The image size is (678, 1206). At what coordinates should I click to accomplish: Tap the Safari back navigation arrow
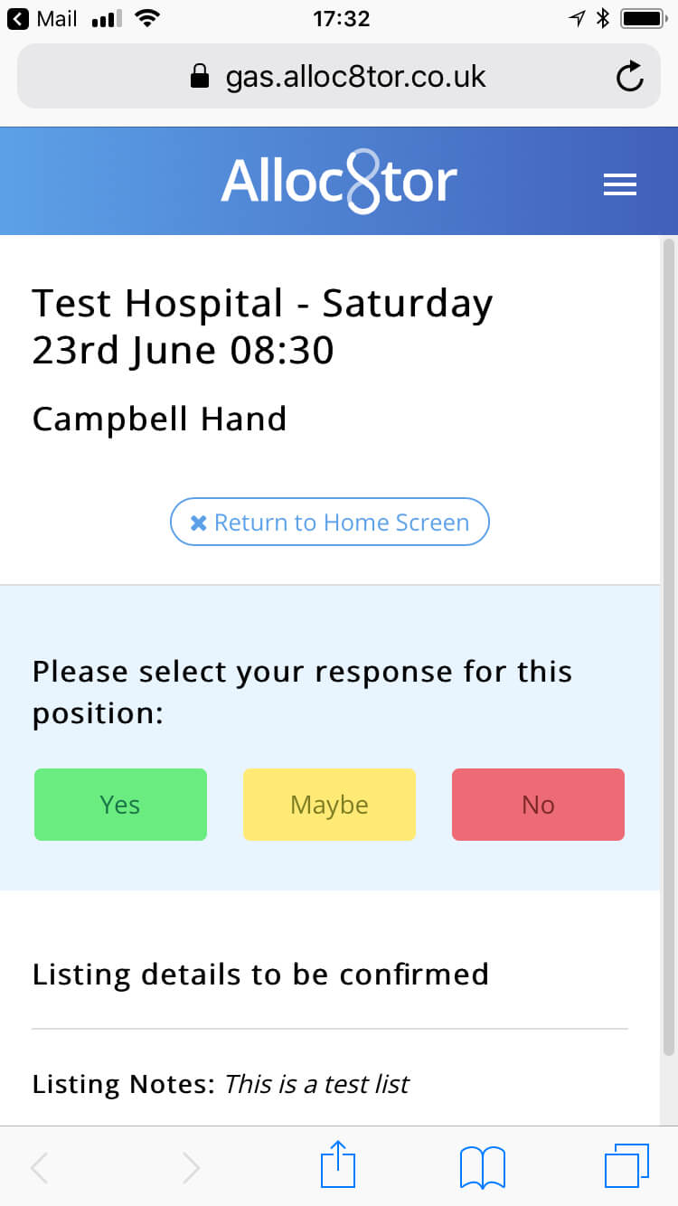(38, 1167)
